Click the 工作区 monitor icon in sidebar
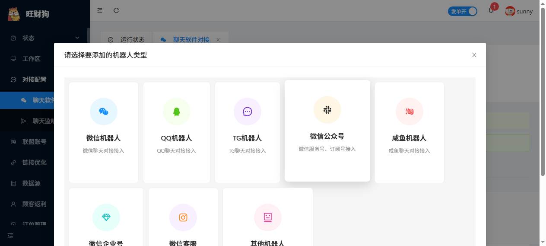Image resolution: width=546 pixels, height=246 pixels. (13, 59)
